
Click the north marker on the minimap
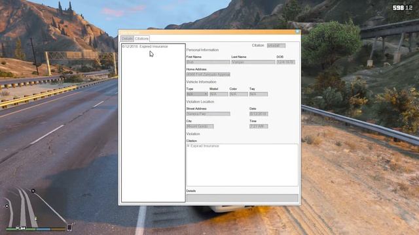pyautogui.click(x=33, y=191)
